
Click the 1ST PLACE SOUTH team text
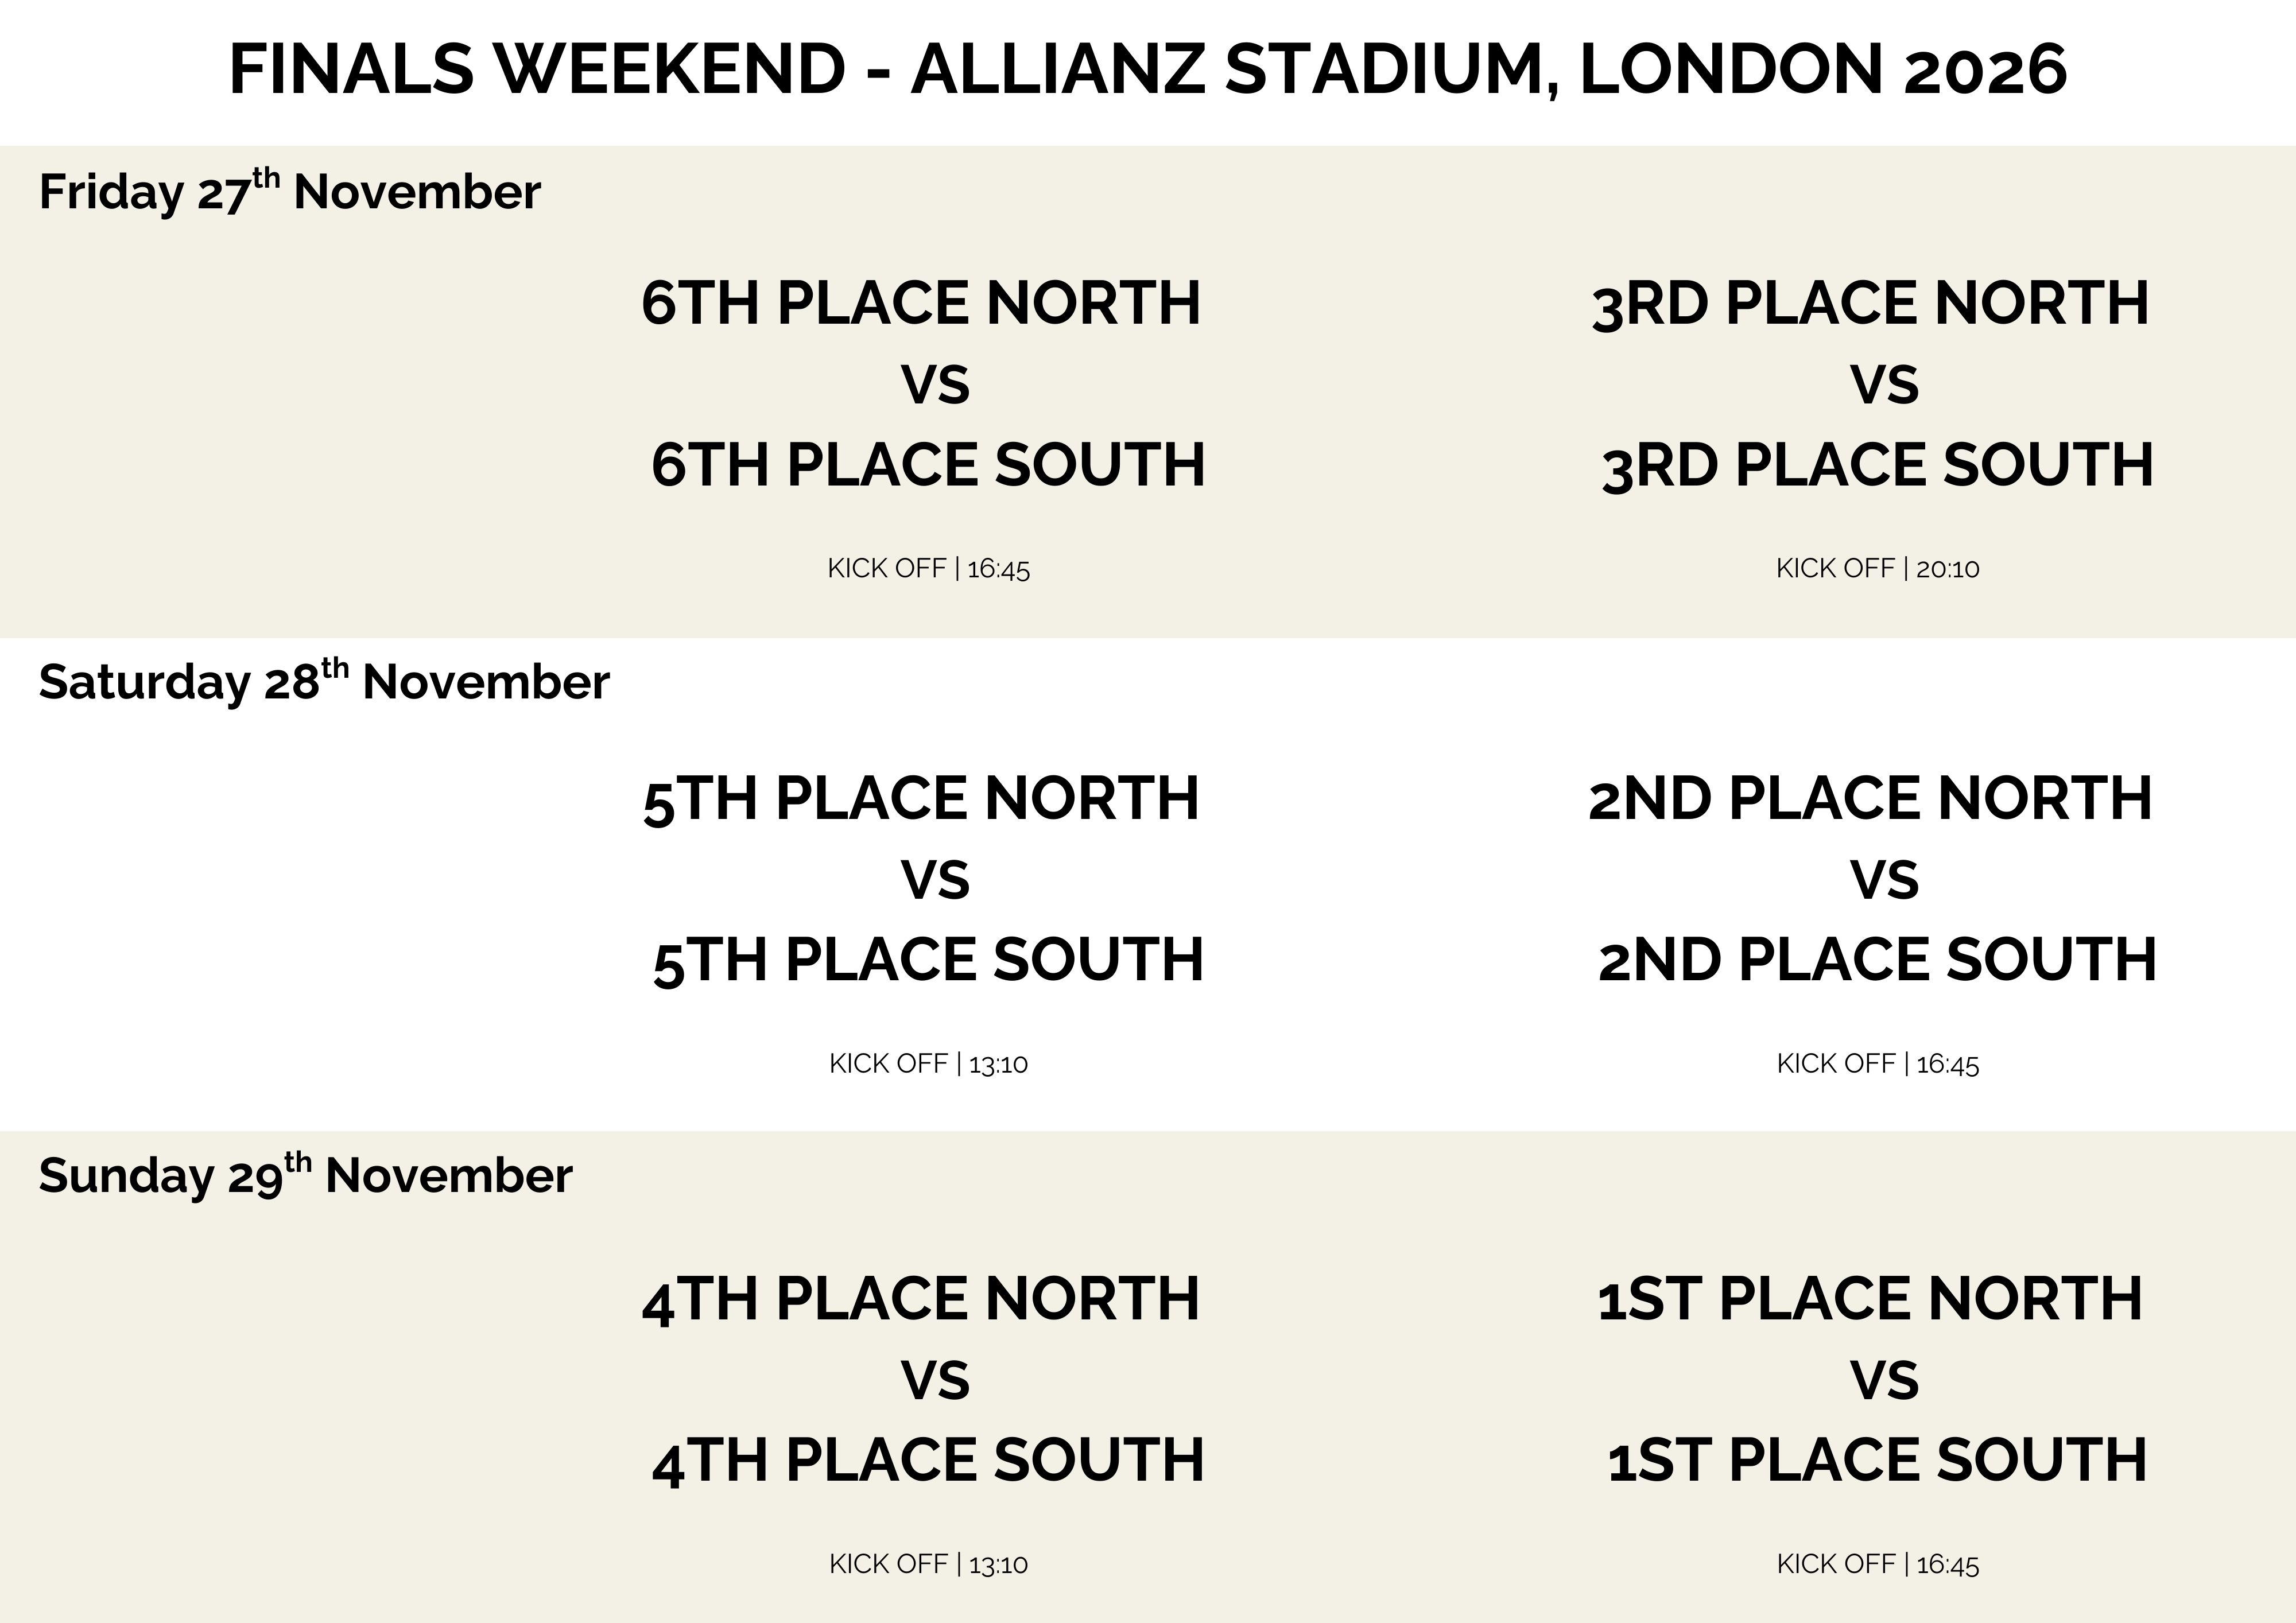click(x=1877, y=1460)
